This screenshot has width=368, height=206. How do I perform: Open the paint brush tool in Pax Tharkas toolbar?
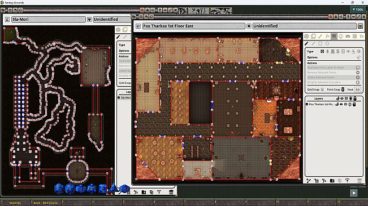pos(321,36)
